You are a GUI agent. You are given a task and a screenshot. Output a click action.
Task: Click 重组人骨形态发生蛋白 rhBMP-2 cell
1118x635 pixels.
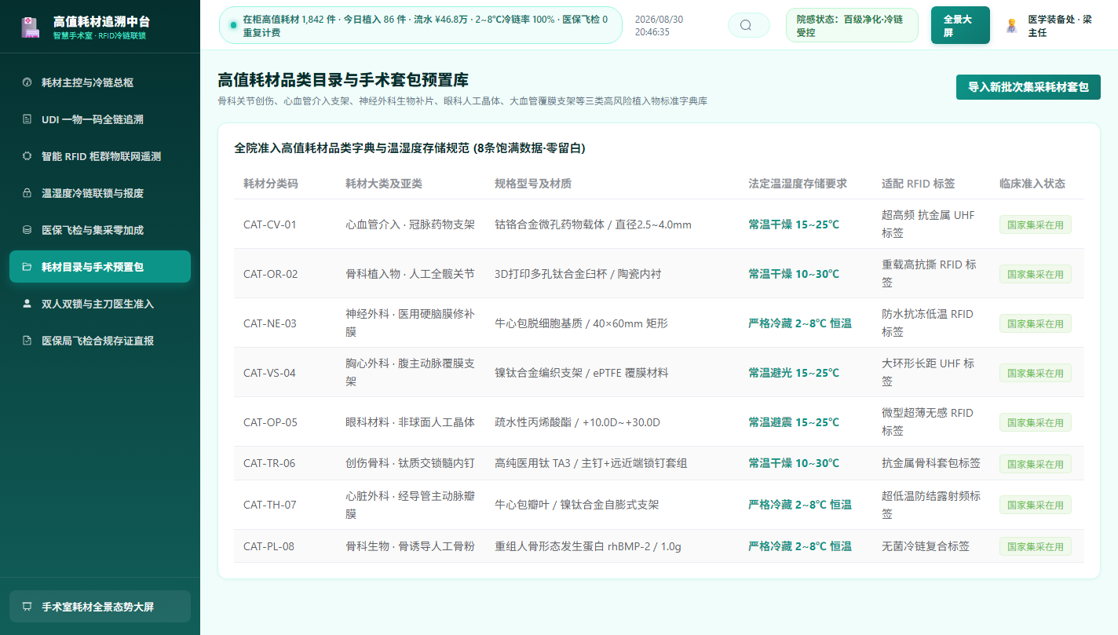coord(587,546)
